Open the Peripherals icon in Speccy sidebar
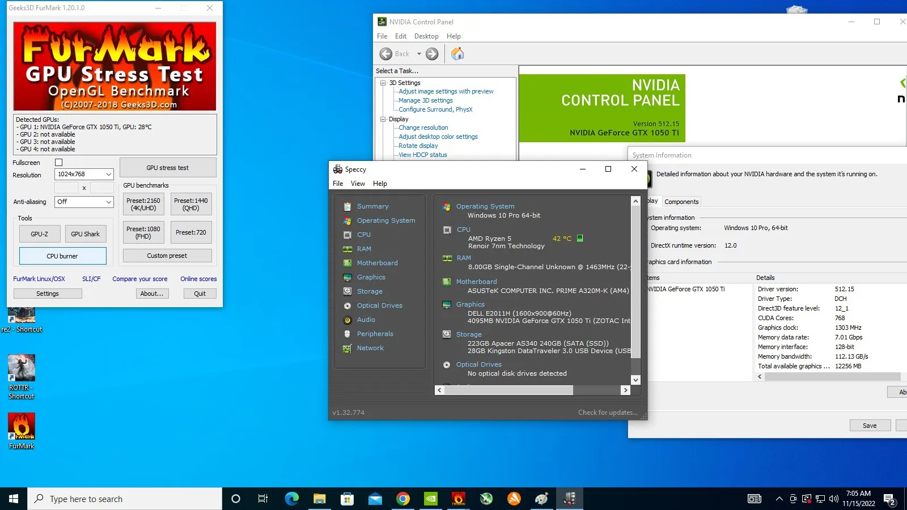Image resolution: width=907 pixels, height=510 pixels. [x=347, y=334]
